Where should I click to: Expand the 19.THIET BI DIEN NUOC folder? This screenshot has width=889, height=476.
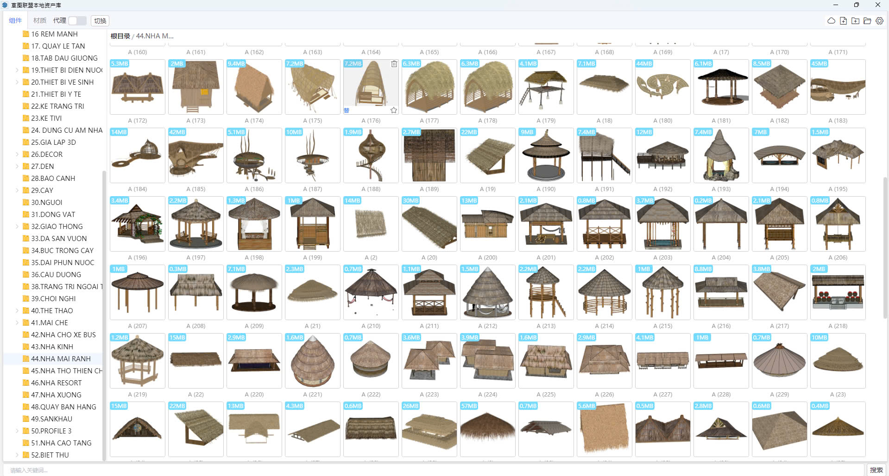(17, 70)
